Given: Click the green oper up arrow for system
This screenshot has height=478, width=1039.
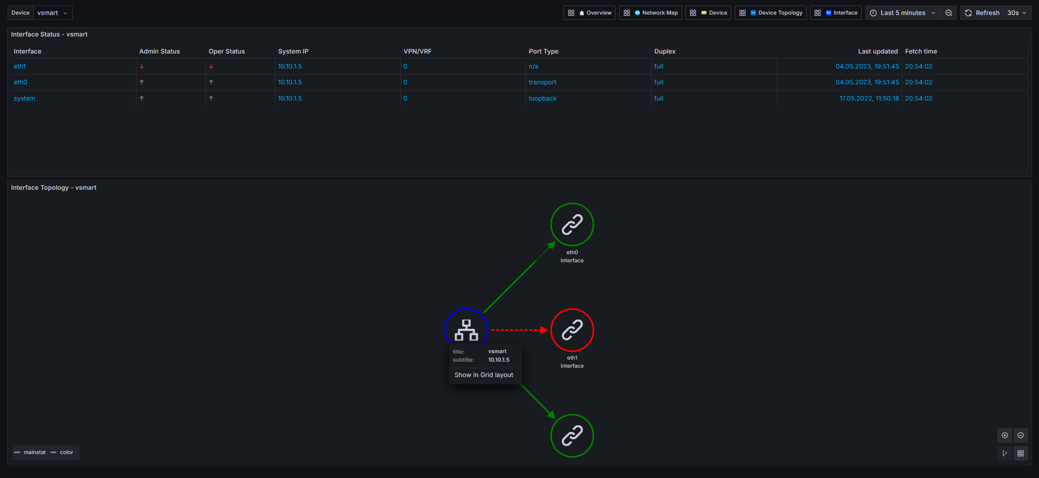Looking at the screenshot, I should [x=211, y=99].
